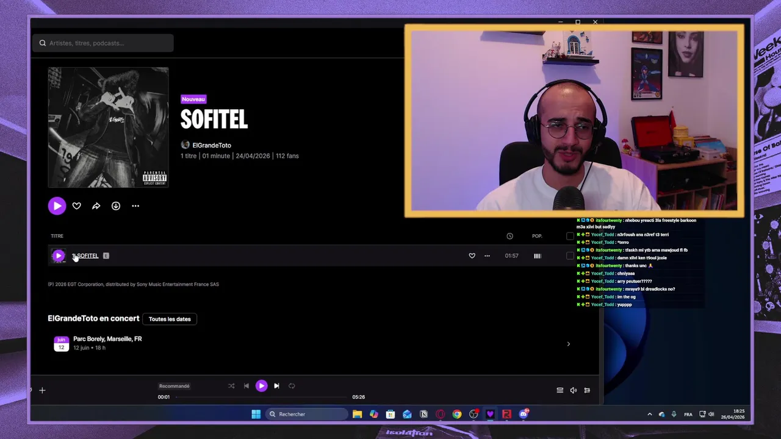Open Windows Start menu

coord(256,415)
